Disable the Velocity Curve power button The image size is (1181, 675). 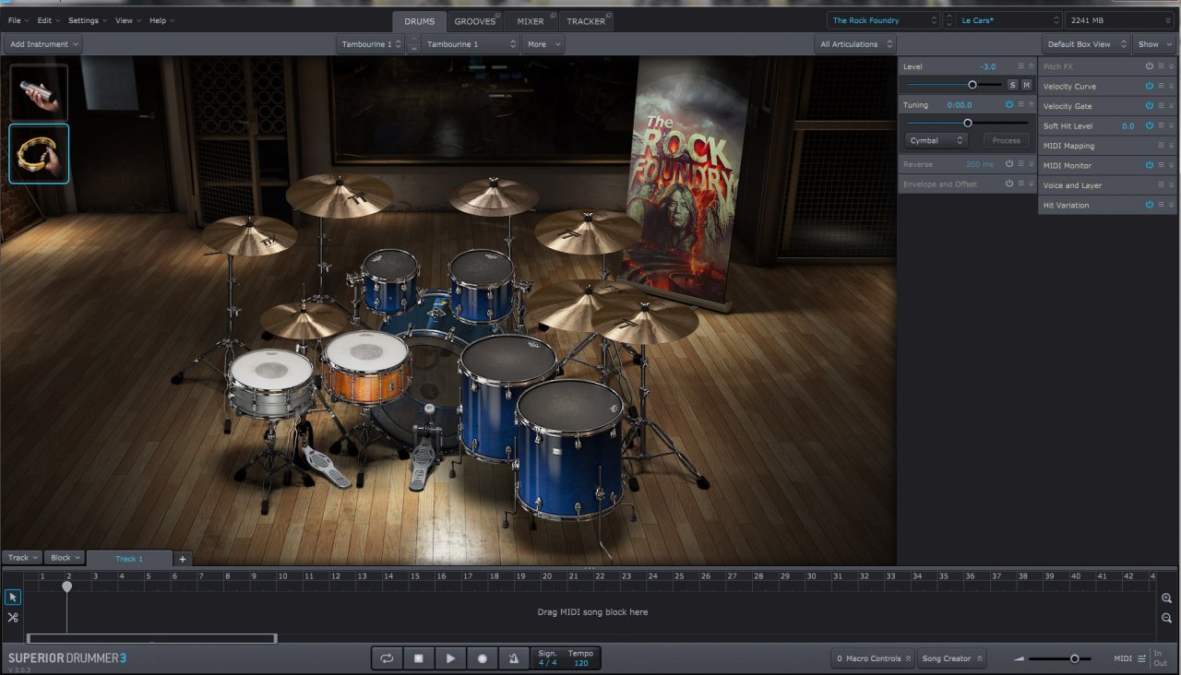click(x=1150, y=86)
